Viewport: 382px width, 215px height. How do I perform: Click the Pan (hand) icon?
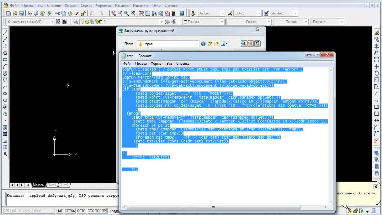click(113, 13)
